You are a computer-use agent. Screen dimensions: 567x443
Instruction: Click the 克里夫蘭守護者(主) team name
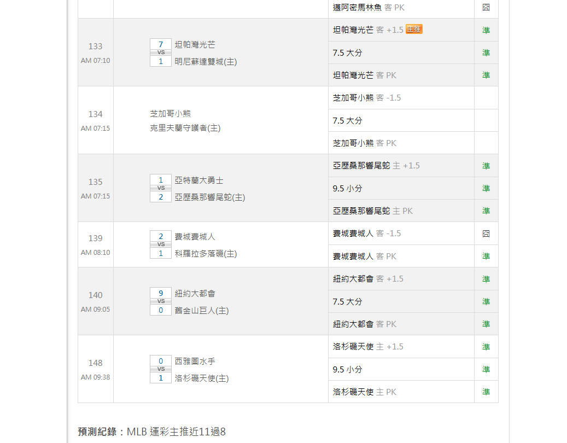tap(185, 128)
